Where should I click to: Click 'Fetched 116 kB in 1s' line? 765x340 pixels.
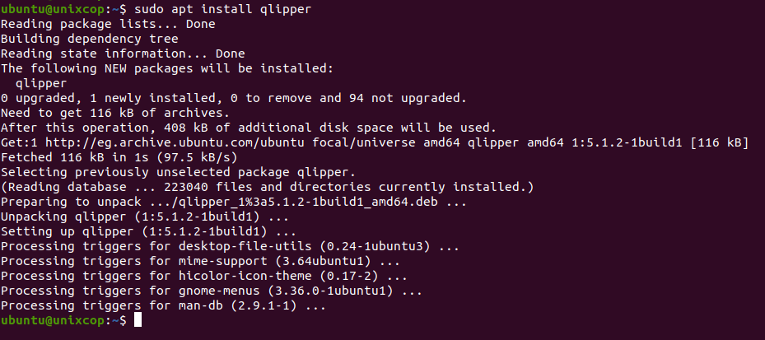[119, 157]
